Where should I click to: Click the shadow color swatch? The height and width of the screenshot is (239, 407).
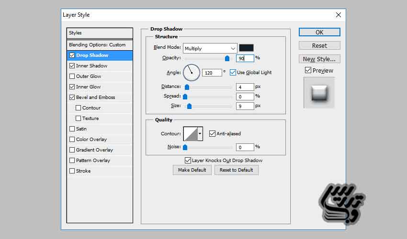coord(246,48)
